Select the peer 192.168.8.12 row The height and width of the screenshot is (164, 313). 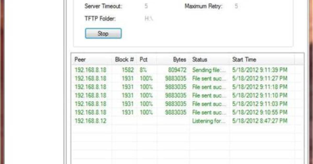click(187, 121)
